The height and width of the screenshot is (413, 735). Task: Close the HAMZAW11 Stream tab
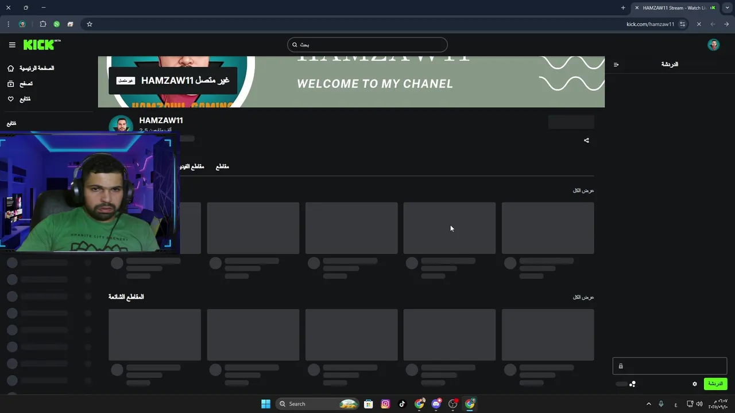pos(637,8)
